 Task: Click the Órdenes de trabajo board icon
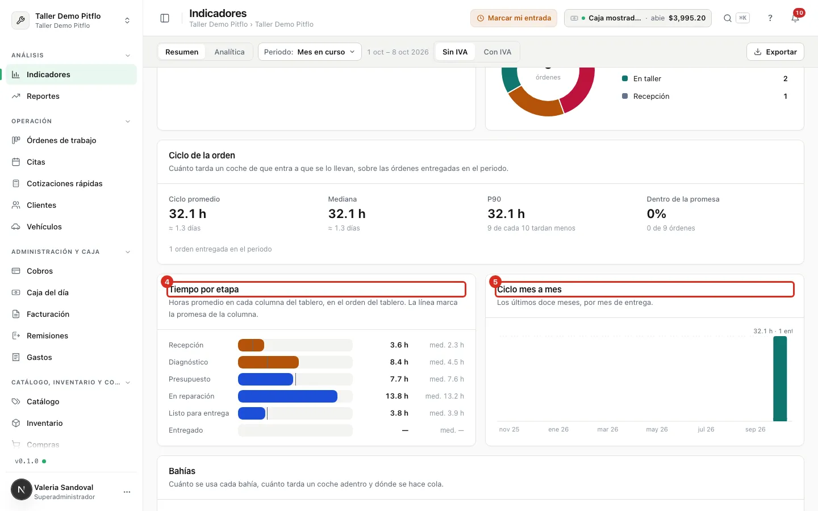(16, 140)
